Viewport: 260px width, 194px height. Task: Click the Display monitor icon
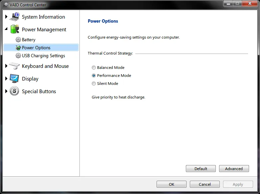point(14,79)
